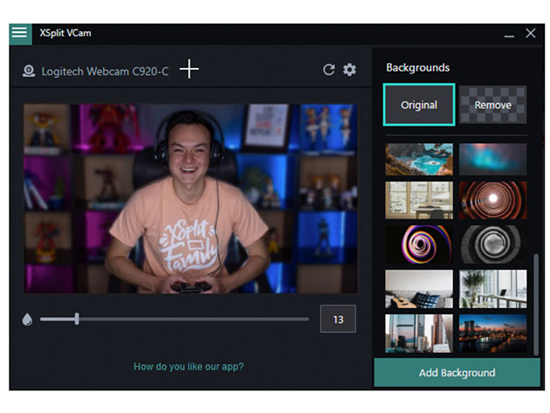The width and height of the screenshot is (550, 413).
Task: Click the blur value field showing 13
Action: (x=338, y=320)
